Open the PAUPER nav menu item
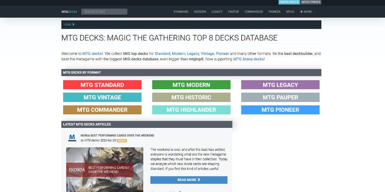 [233, 12]
